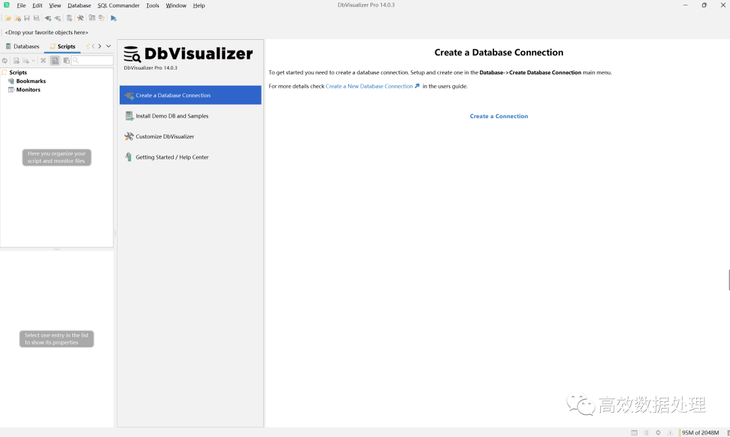Viewport: 730px width, 437px height.
Task: Refresh the Scripts tree with the reload icon
Action: (5, 60)
